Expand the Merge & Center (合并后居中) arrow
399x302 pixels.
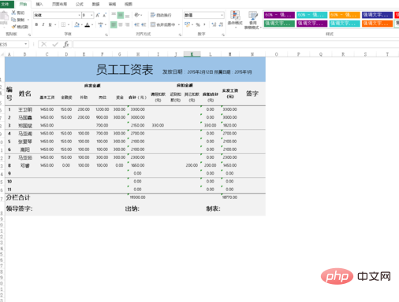tap(179, 24)
